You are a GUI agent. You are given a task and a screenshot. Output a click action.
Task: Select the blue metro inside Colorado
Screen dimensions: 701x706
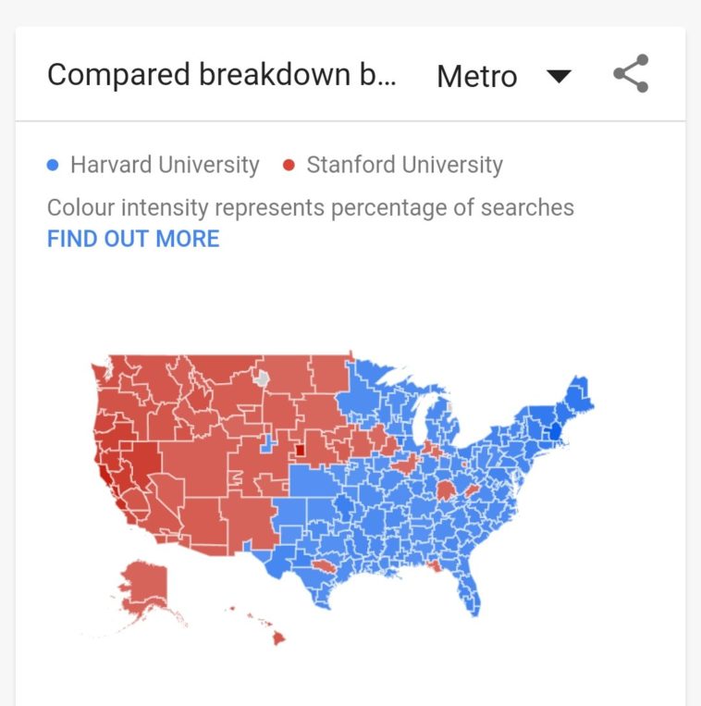265,445
